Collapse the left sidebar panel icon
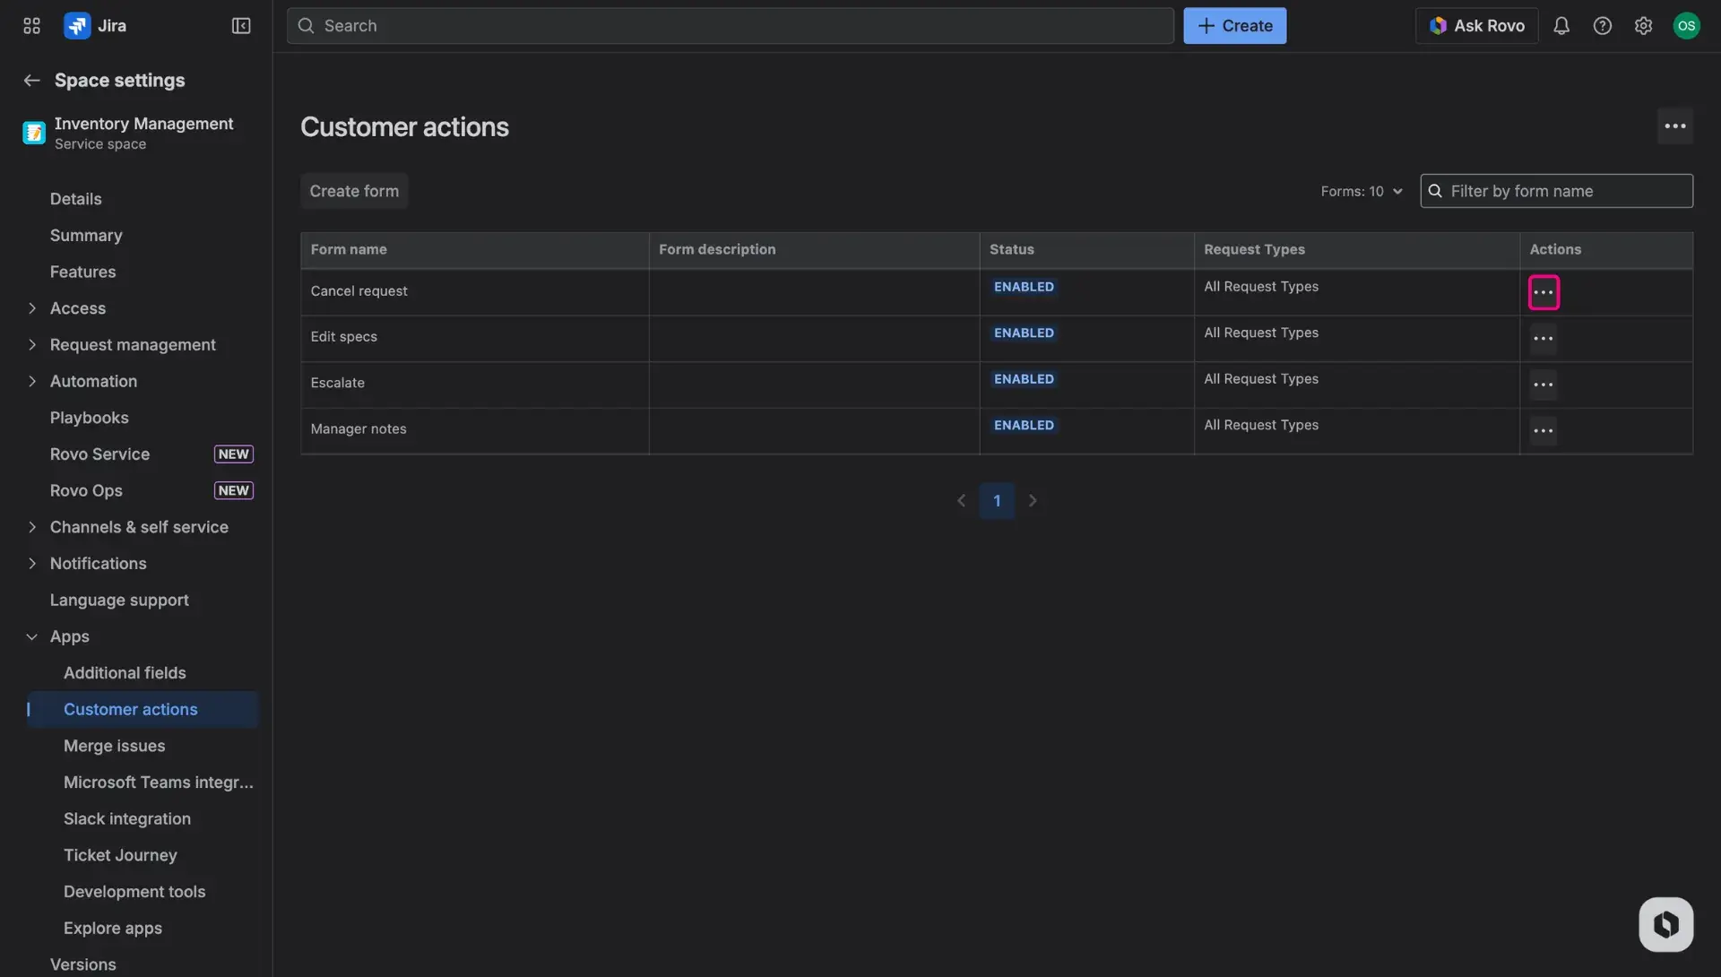The width and height of the screenshot is (1721, 977). tap(240, 25)
